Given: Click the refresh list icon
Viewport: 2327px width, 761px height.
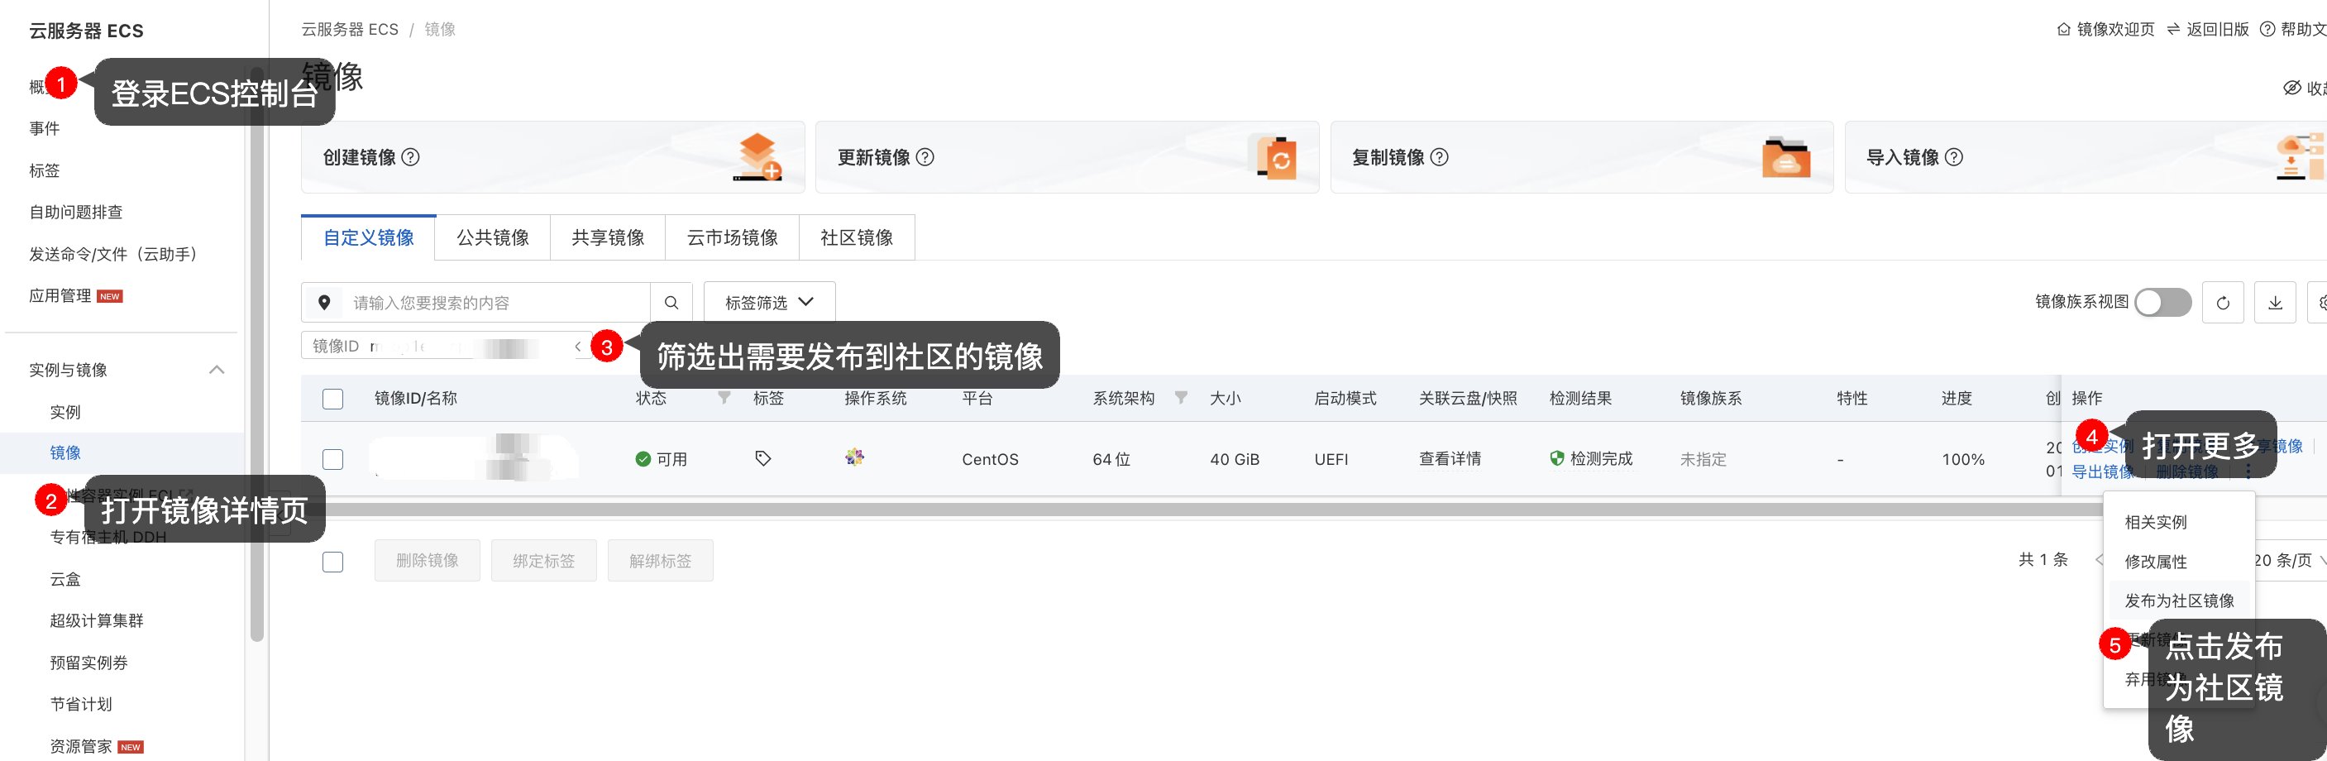Looking at the screenshot, I should point(2222,303).
